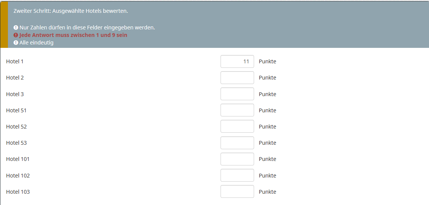
Task: Click the Hotel 103 points input field
Action: [x=237, y=191]
